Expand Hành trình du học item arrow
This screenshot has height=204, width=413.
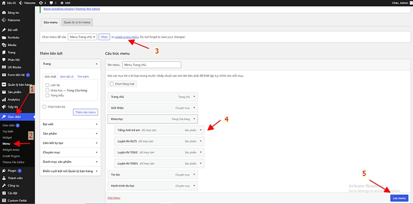(194, 186)
